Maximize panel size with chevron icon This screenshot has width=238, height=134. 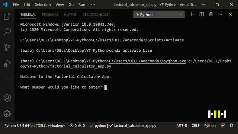pyautogui.click(x=221, y=15)
